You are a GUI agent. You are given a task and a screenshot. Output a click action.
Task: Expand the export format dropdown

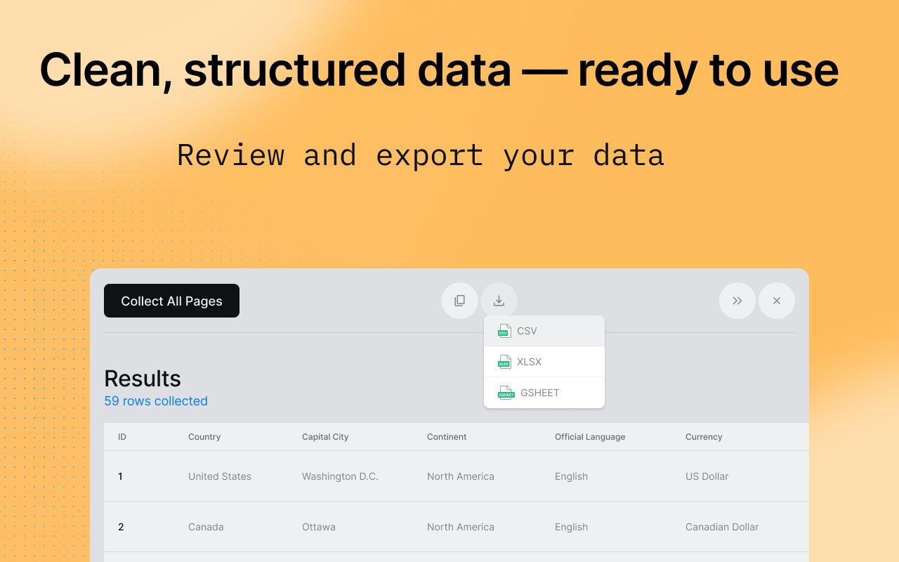point(499,301)
